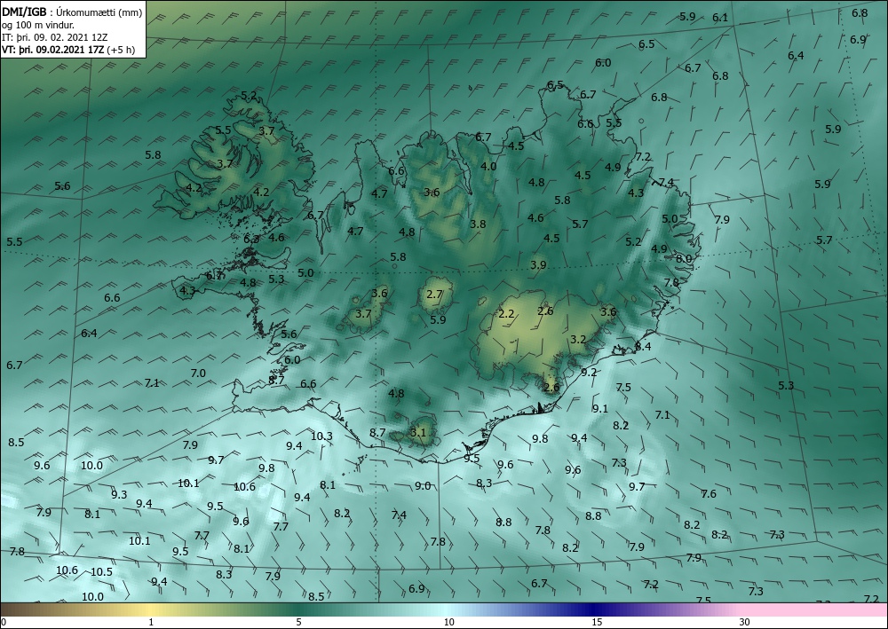The image size is (888, 629).
Task: Click the color scale label '10'
Action: coord(448,622)
